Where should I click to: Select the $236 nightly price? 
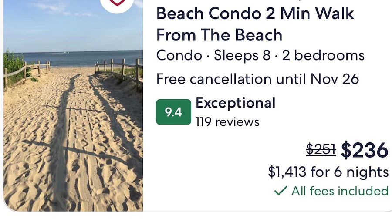[x=365, y=150]
